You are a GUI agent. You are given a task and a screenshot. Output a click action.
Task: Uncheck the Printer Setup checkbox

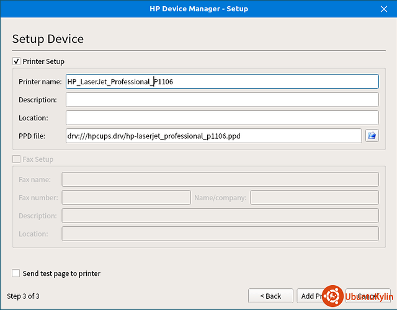16,61
